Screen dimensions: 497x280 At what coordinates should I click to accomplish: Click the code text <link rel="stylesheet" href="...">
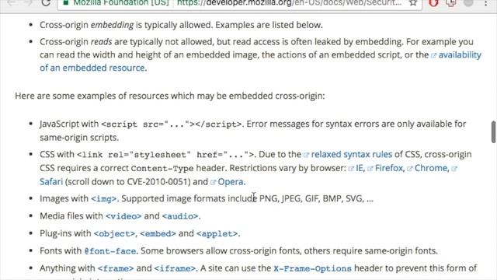165,155
